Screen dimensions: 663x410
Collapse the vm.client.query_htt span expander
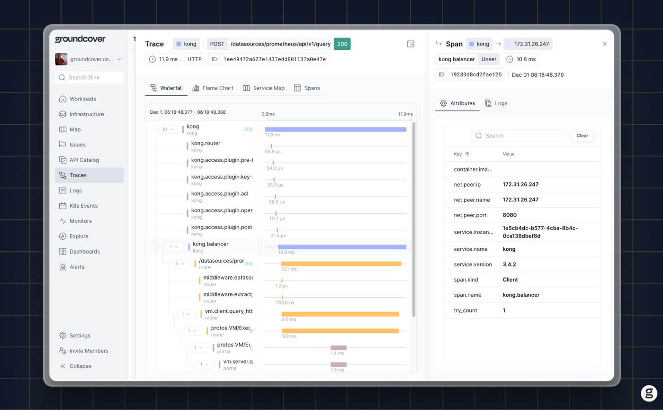point(187,314)
